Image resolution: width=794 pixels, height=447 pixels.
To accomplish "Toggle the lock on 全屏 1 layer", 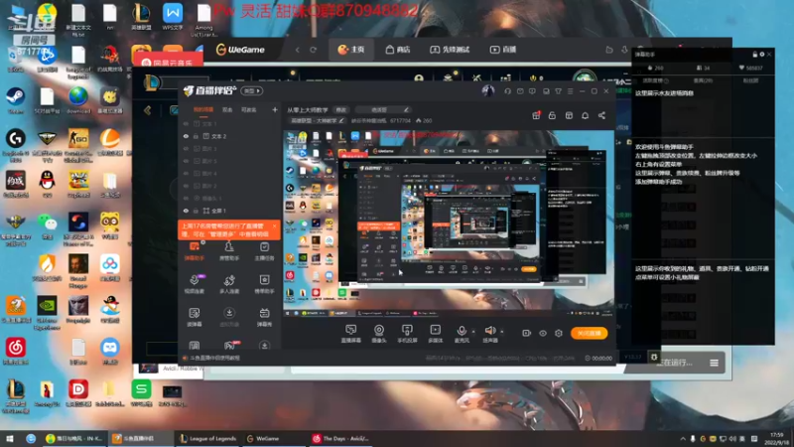I will 196,211.
